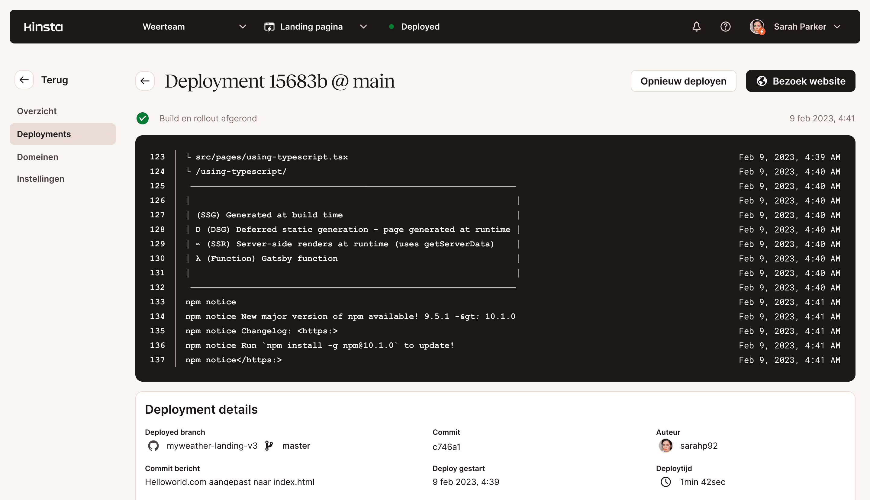
Task: Click the Landing pagina app icon
Action: pyautogui.click(x=269, y=27)
